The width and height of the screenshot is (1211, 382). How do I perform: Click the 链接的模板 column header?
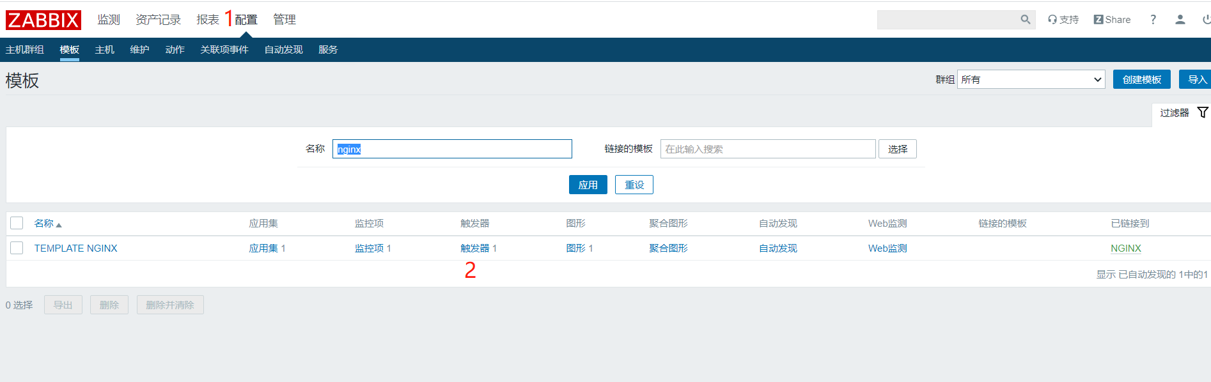pos(1003,223)
